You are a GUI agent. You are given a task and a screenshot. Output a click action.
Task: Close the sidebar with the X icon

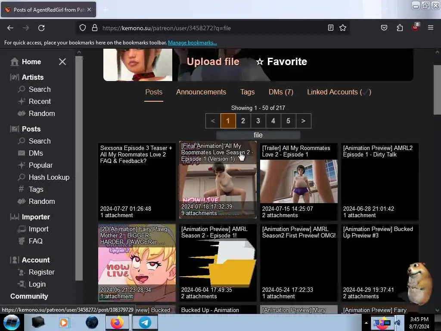62,62
